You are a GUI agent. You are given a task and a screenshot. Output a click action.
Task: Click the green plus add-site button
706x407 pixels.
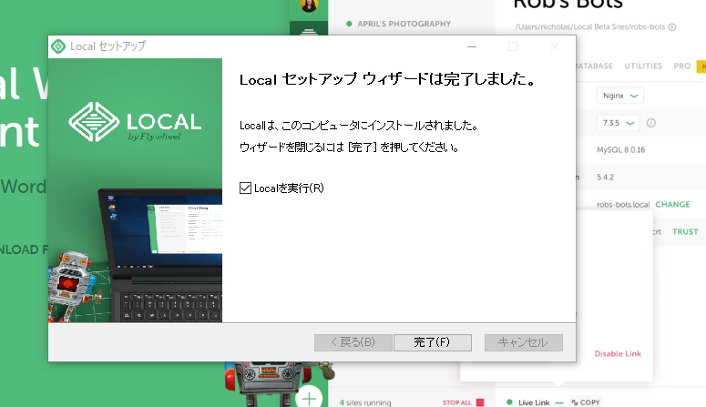pyautogui.click(x=309, y=398)
